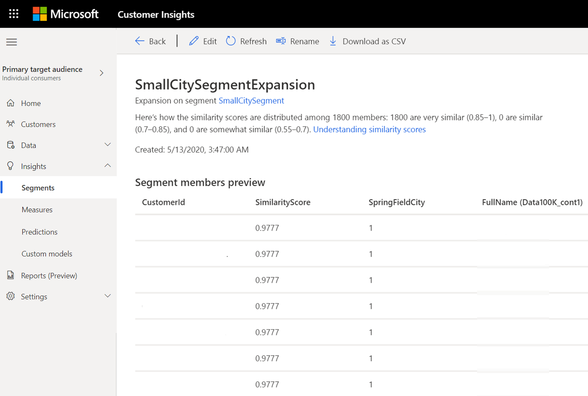The height and width of the screenshot is (396, 588).
Task: Open the SmallCitySegment link
Action: (x=251, y=100)
